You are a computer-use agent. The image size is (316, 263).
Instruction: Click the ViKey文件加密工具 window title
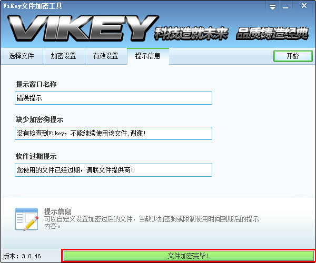tap(33, 6)
